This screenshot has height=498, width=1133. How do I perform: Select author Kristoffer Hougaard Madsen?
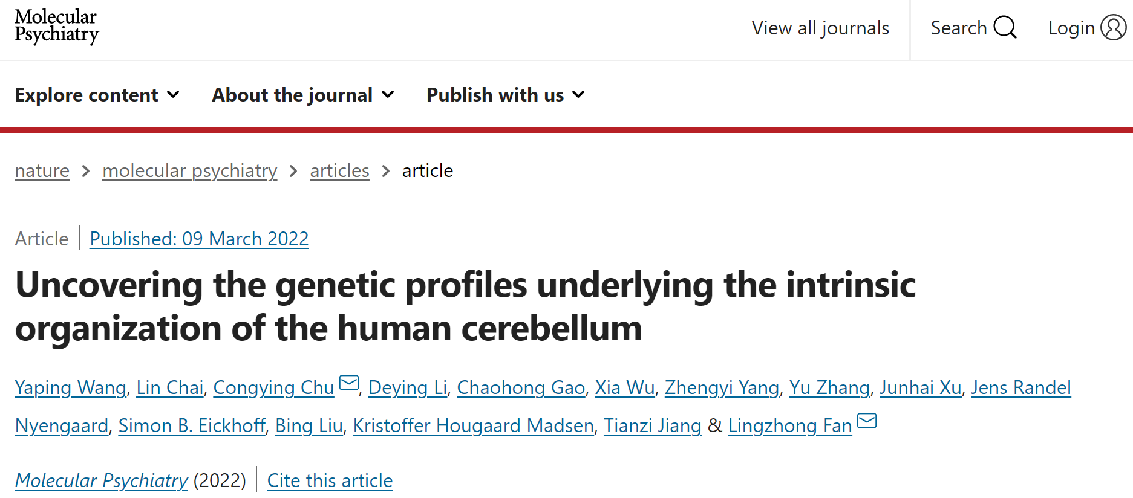click(x=473, y=425)
